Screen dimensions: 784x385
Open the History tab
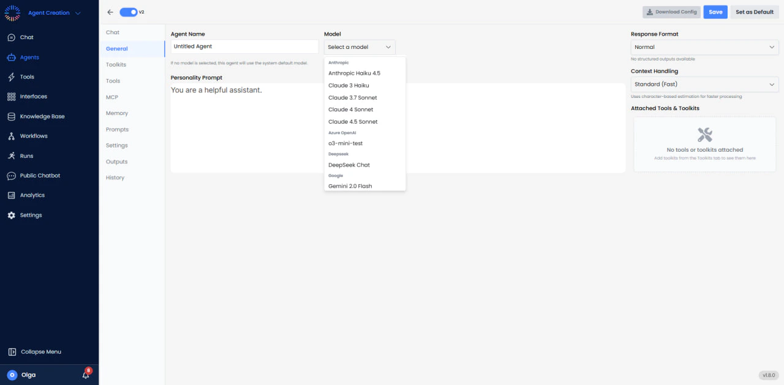(115, 178)
